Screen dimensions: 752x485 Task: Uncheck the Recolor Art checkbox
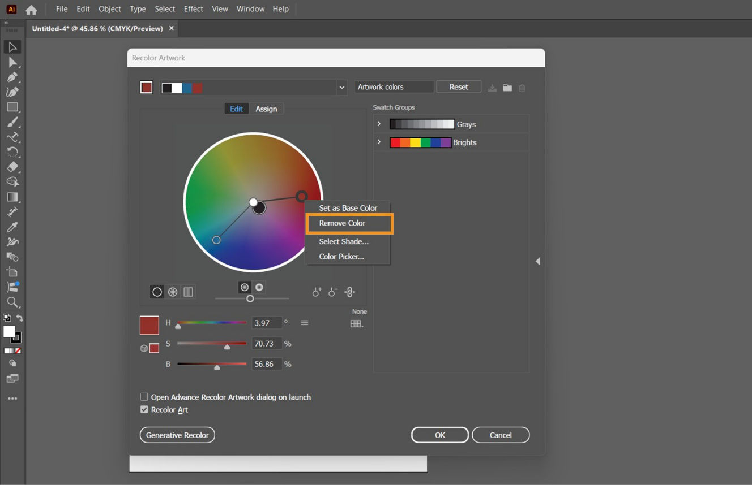point(144,409)
